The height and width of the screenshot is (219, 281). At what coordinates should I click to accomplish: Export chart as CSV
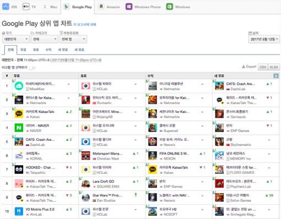(x=263, y=67)
